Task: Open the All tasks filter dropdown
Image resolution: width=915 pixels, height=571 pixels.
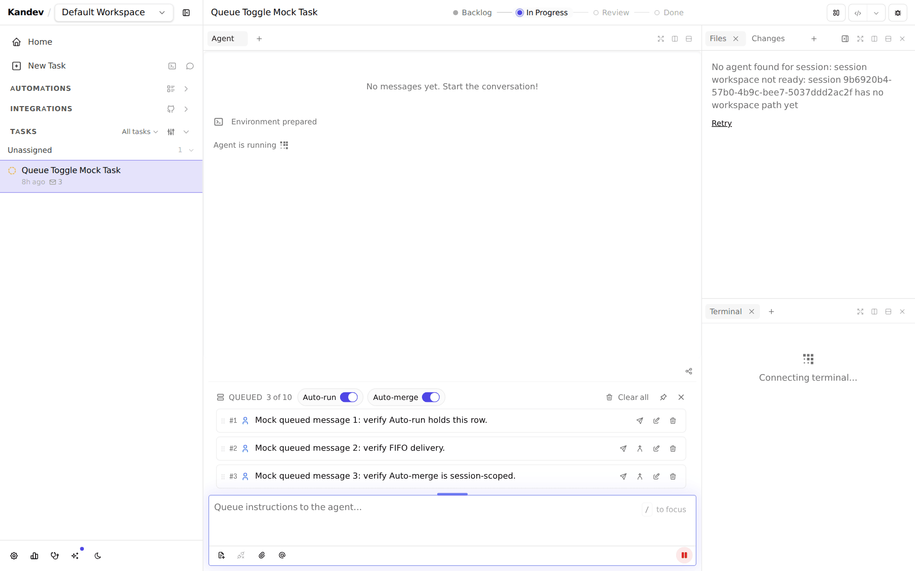Action: point(140,131)
